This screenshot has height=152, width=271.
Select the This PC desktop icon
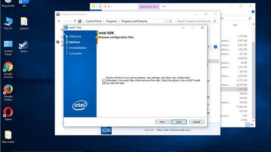(x=8, y=24)
